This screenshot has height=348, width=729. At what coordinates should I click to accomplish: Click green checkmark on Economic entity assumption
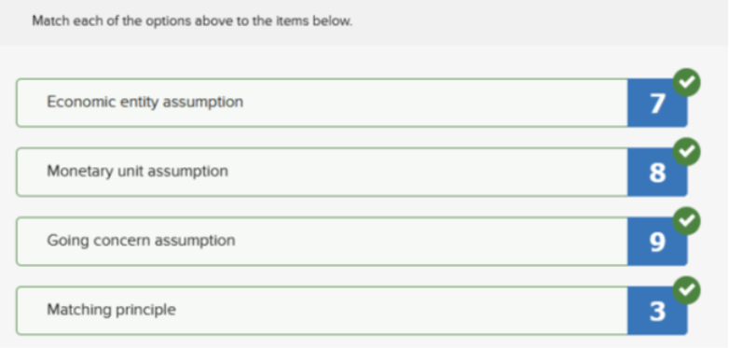687,82
